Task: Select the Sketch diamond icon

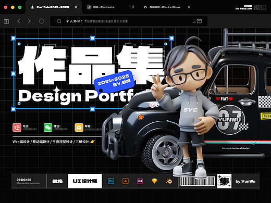Action: pos(154,181)
